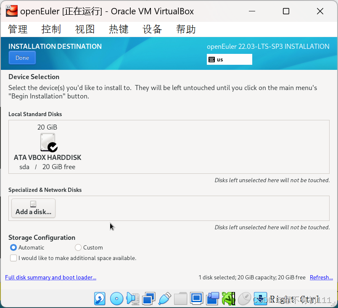Image resolution: width=338 pixels, height=308 pixels.
Task: Click the Device Selection heading
Action: pyautogui.click(x=34, y=77)
